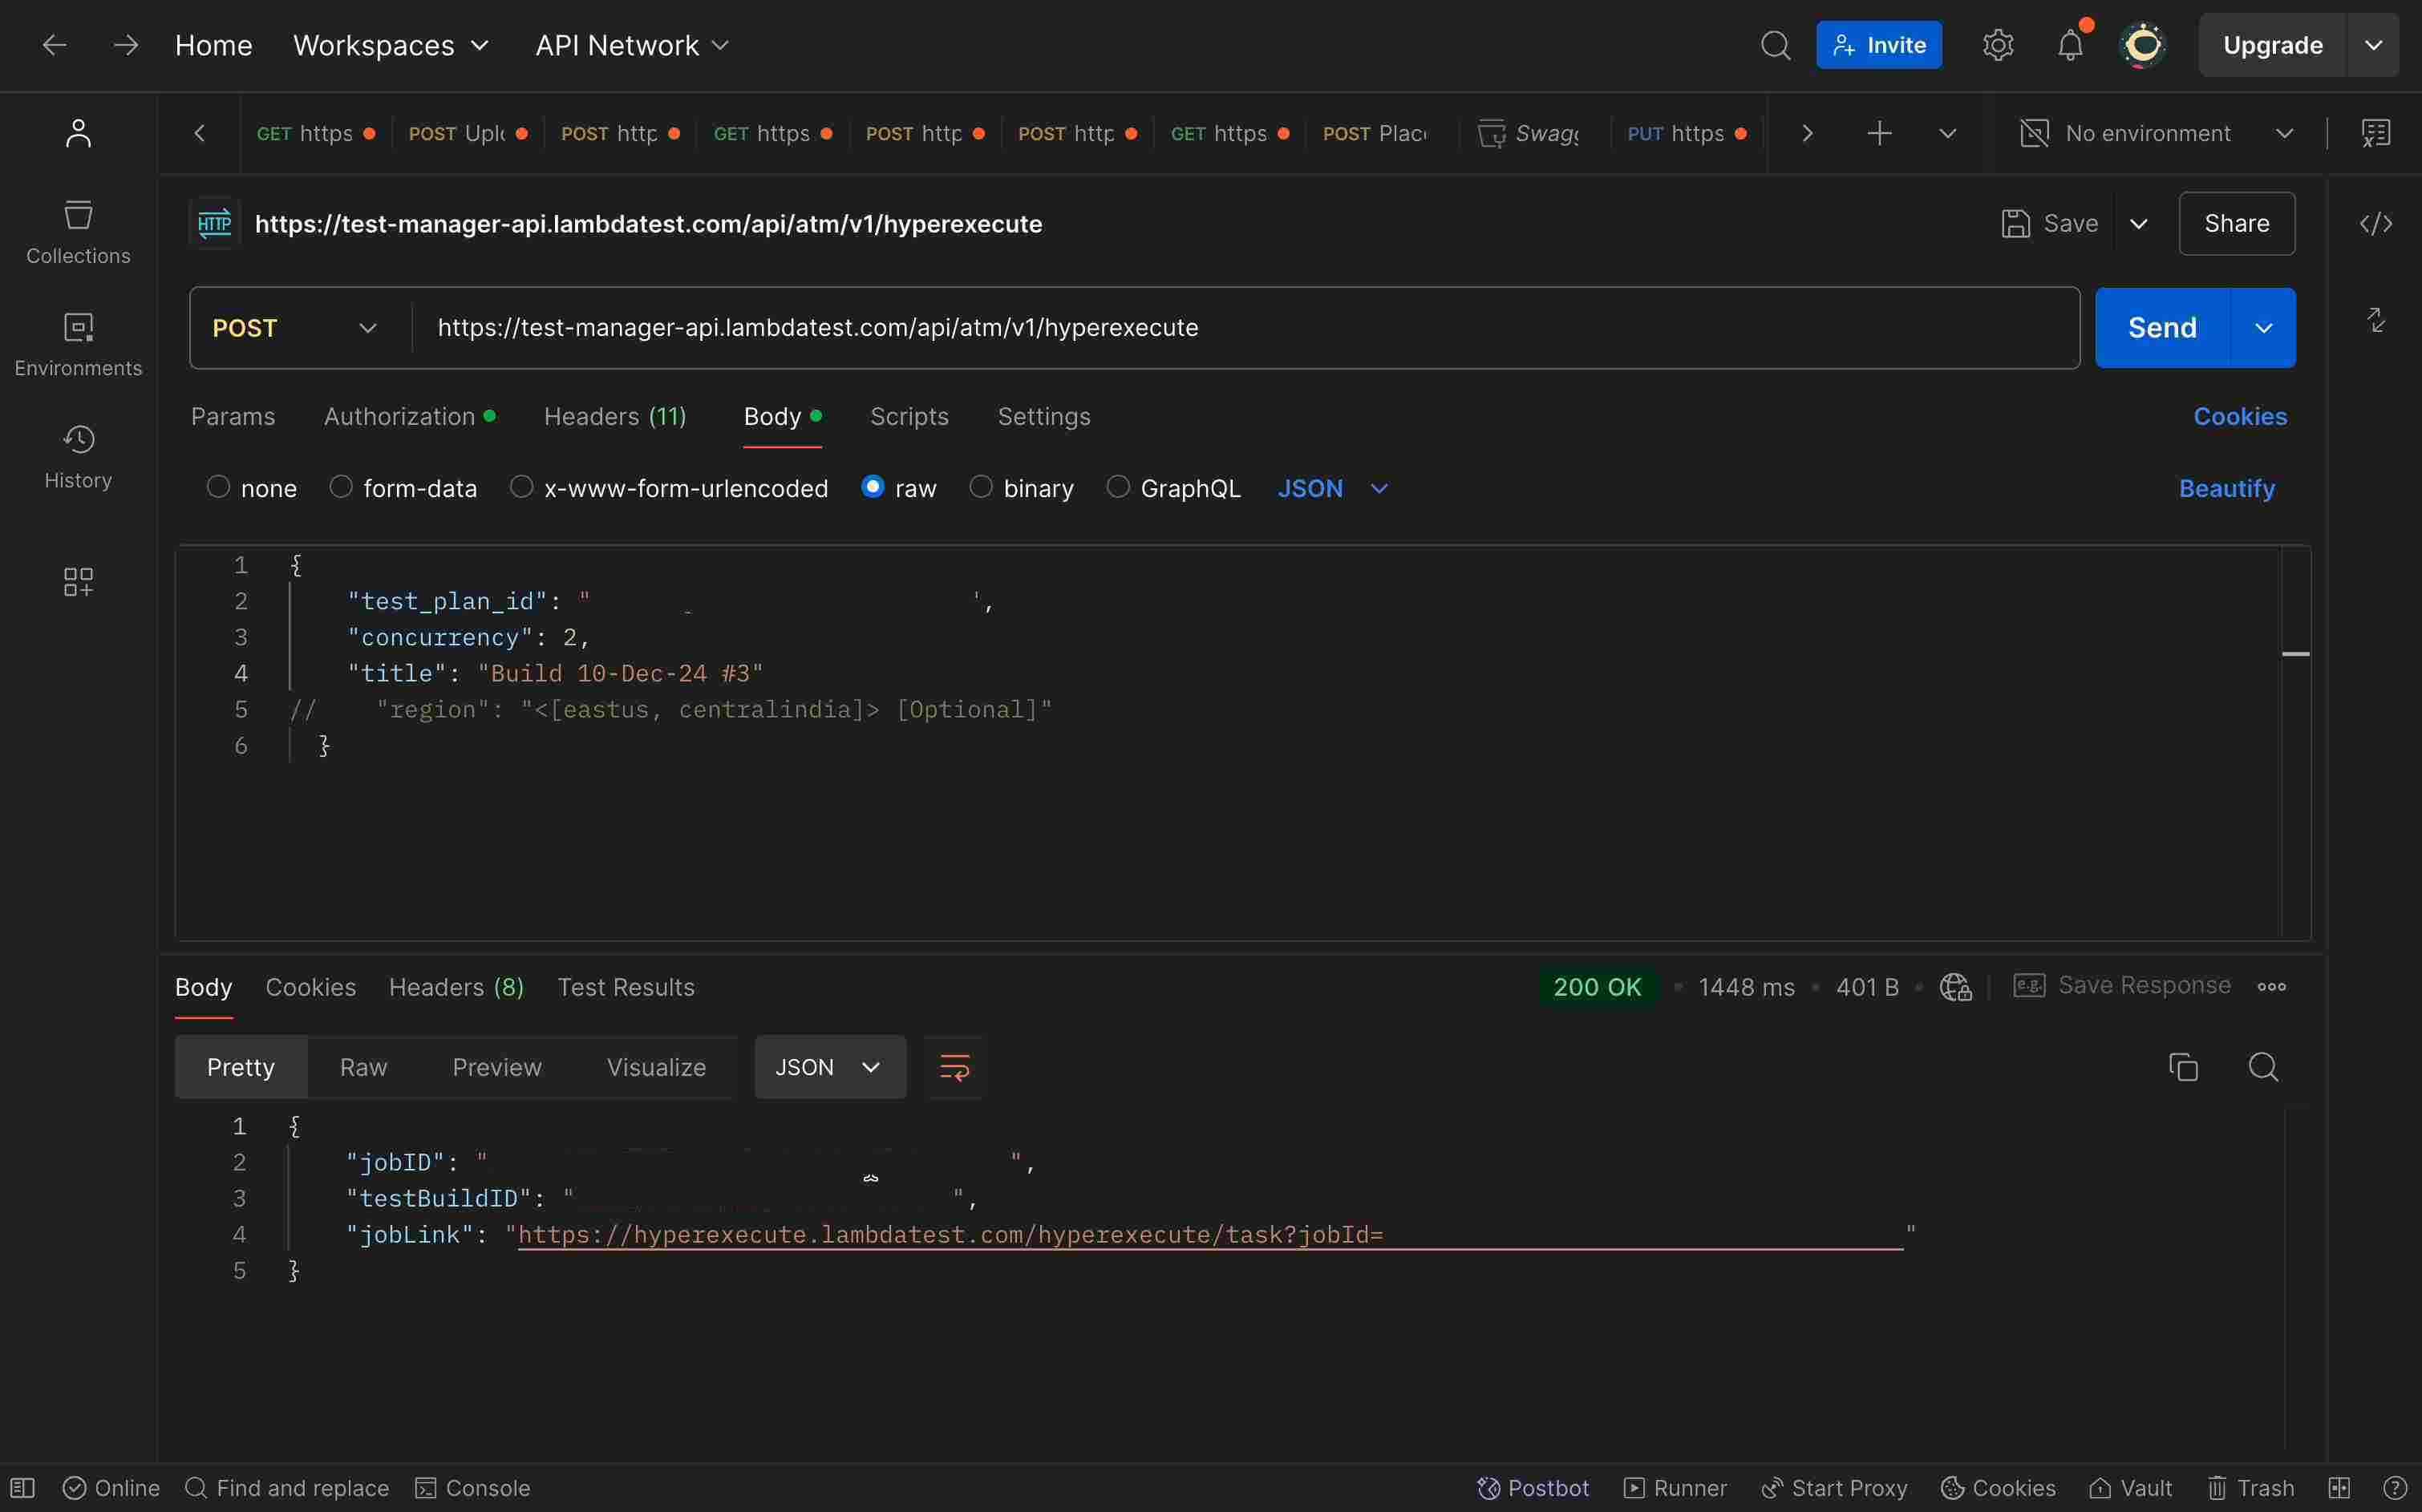Expand the Workspaces menu

[390, 45]
